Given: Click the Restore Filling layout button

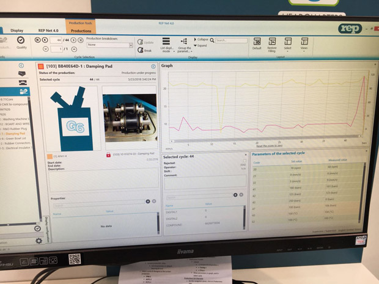Looking at the screenshot, I should (272, 45).
